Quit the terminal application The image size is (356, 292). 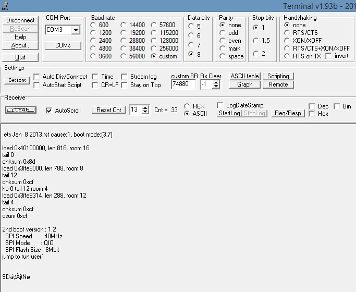[x=20, y=57]
